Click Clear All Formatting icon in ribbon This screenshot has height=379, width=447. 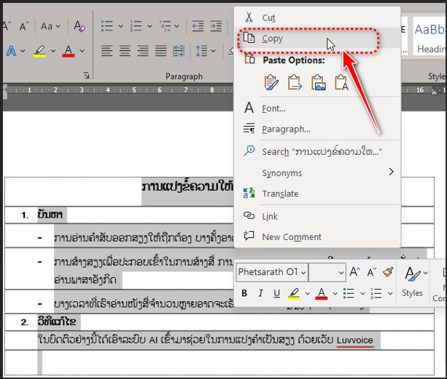(x=79, y=26)
